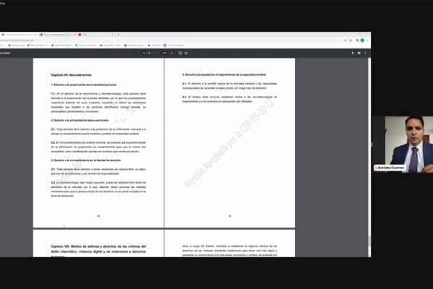This screenshot has width=433, height=289.
Task: Open the Nueva pestaña bookmark
Action: [17, 46]
